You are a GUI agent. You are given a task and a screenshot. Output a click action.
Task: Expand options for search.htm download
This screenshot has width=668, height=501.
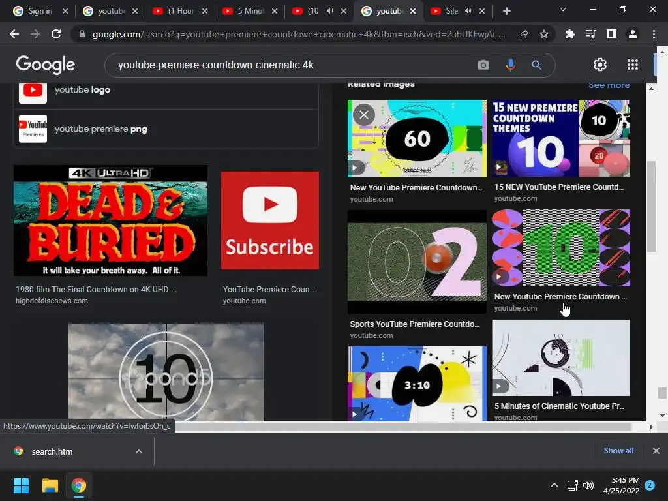point(139,451)
